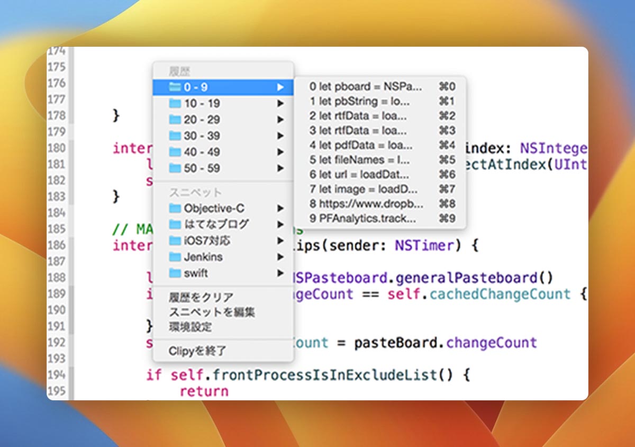Open 環境設定 preferences
Viewport: 635px width, 447px height.
tap(223, 327)
